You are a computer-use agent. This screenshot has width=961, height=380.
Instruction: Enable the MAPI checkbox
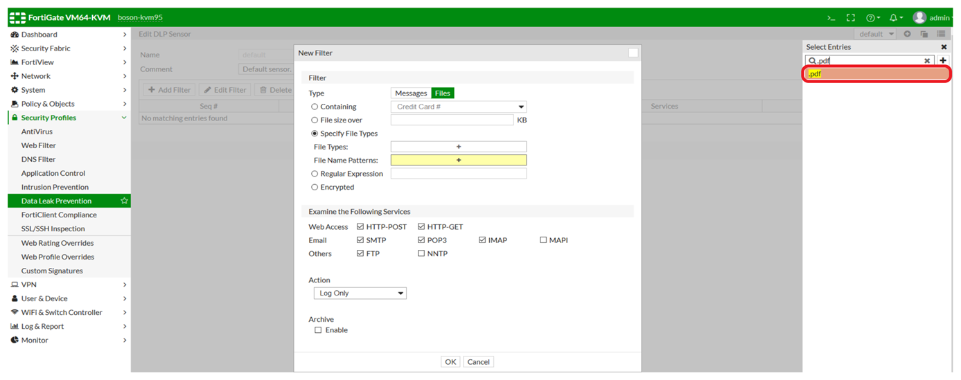tap(543, 240)
